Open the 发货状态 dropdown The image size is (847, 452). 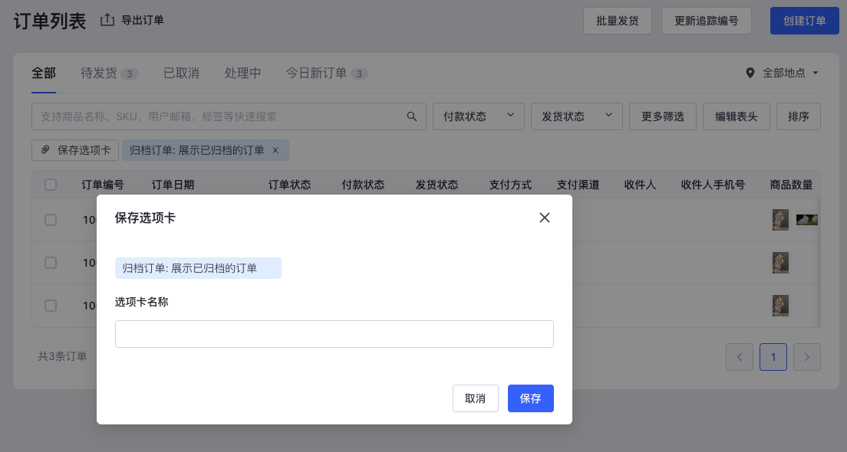576,116
